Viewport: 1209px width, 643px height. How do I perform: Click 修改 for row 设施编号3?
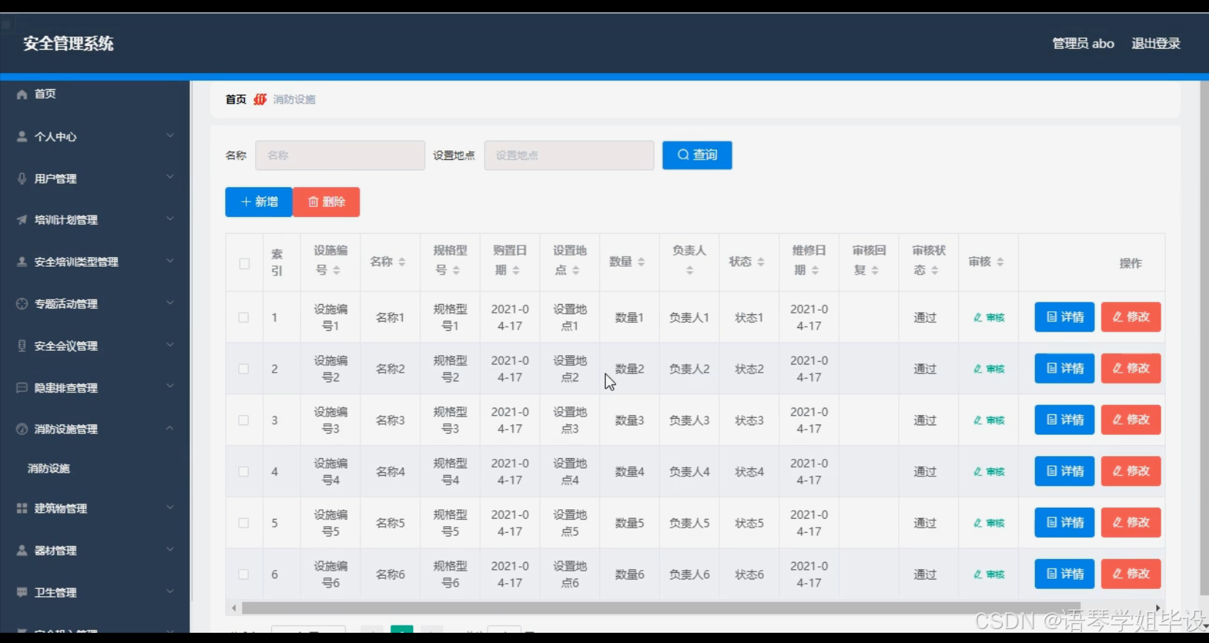[x=1131, y=420]
